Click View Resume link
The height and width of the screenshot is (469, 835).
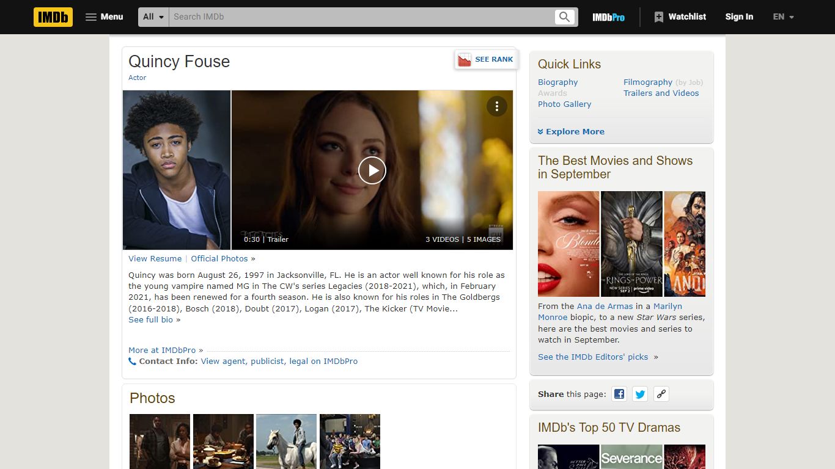(155, 258)
